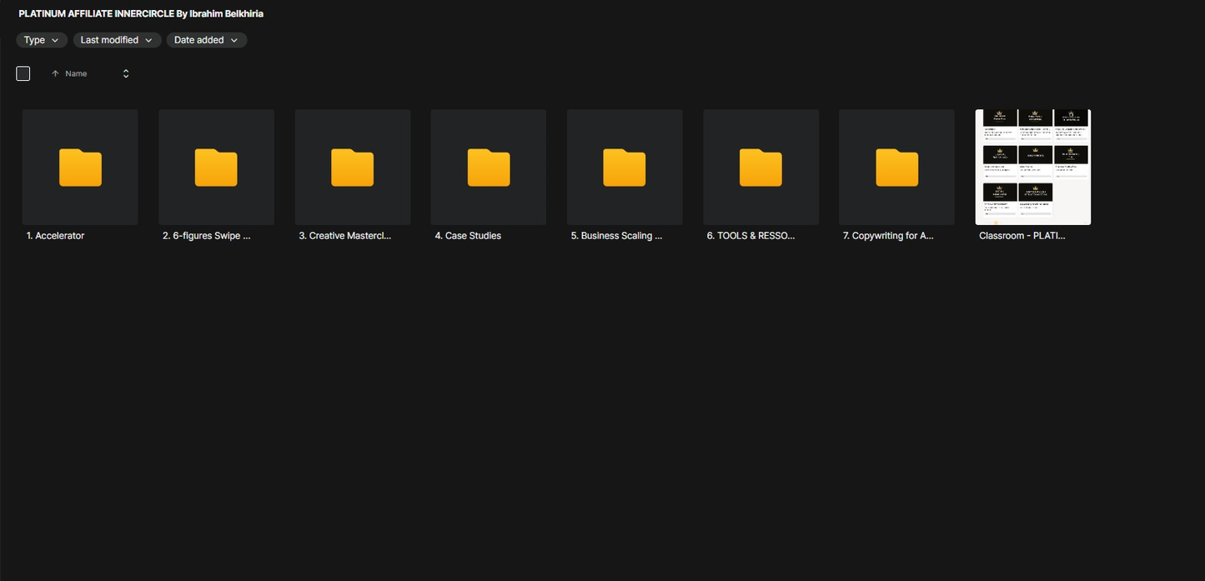Image resolution: width=1205 pixels, height=581 pixels.
Task: Expand the Last modified filter dropdown
Action: 117,40
